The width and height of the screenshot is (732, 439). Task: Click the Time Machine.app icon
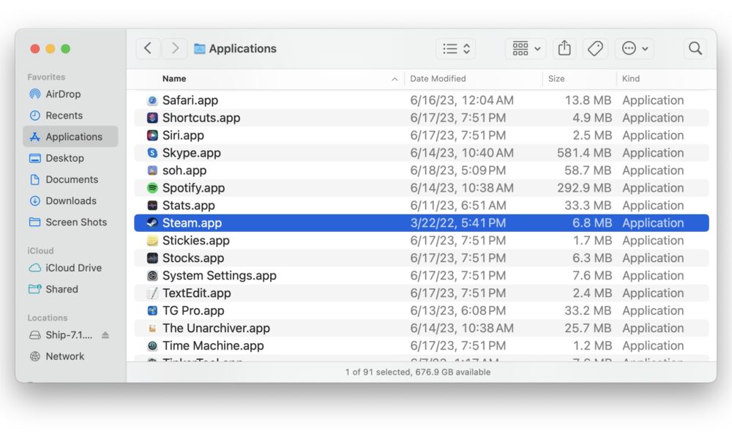pos(152,345)
